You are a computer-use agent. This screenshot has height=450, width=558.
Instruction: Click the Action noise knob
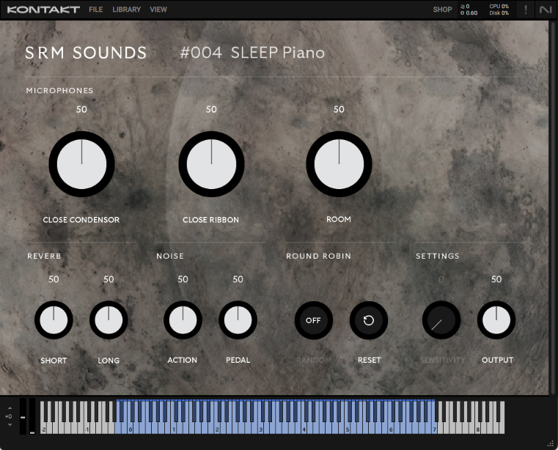pyautogui.click(x=183, y=320)
